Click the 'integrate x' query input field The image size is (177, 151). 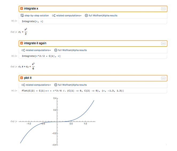click(x=91, y=9)
